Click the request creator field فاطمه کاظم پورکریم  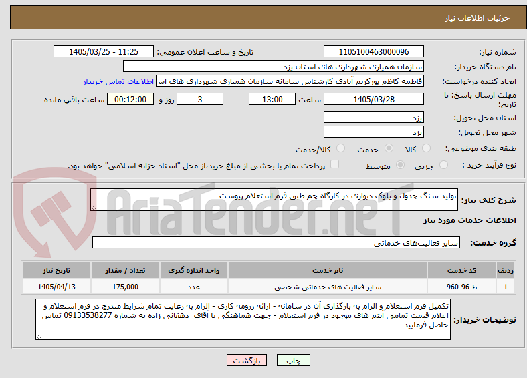[x=290, y=81]
